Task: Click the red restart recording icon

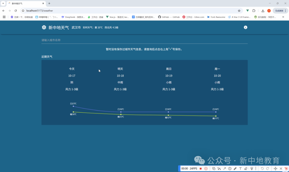Action: (x=286, y=169)
